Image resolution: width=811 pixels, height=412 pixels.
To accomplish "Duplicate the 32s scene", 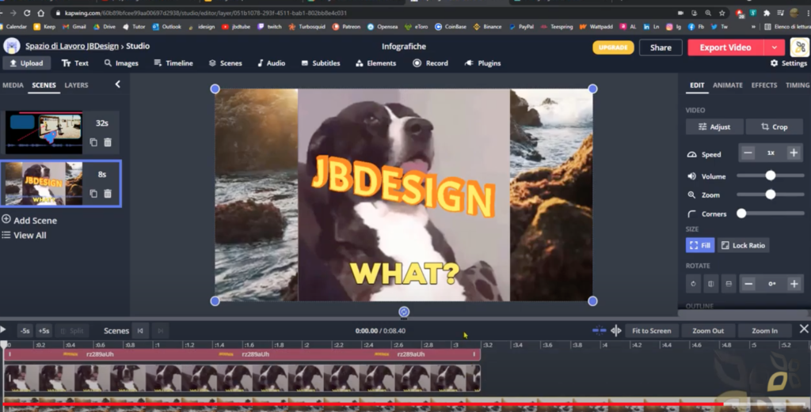I will [x=93, y=142].
